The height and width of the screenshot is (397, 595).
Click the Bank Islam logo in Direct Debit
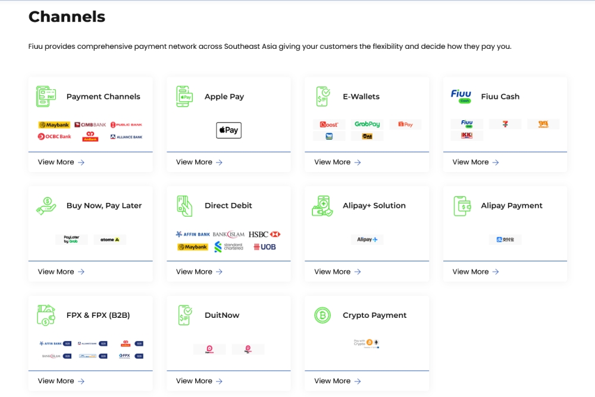coord(228,234)
